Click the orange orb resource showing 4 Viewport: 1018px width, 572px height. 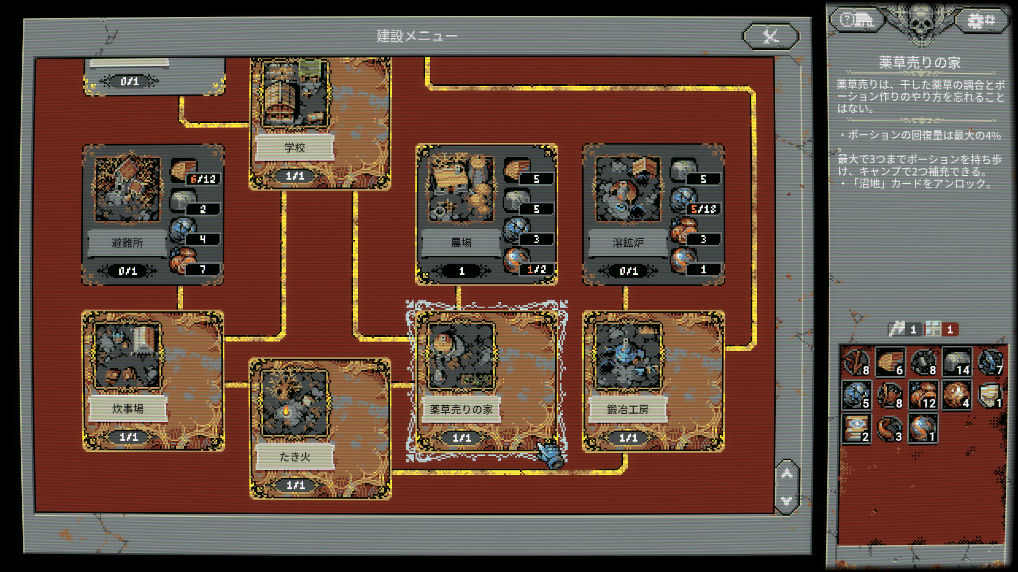point(957,395)
